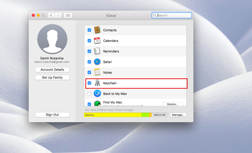The width and height of the screenshot is (252, 153).
Task: Select the Keychain label text
Action: tap(110, 83)
